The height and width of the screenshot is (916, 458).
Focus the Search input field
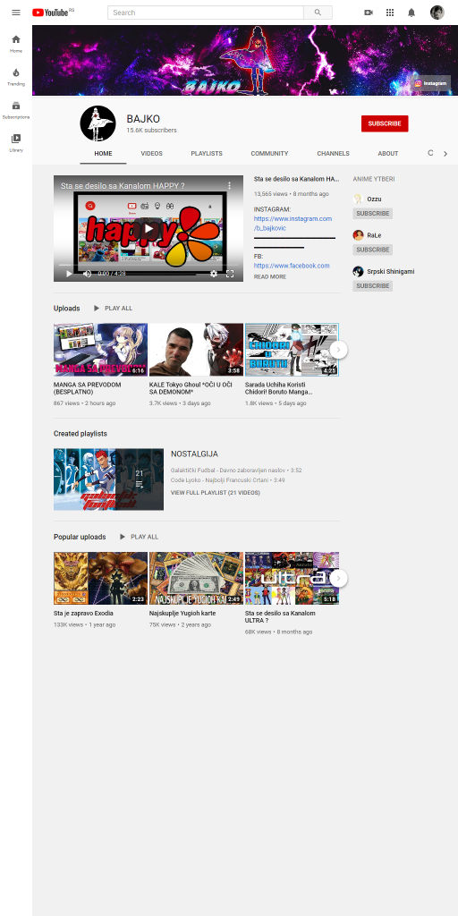(x=206, y=13)
